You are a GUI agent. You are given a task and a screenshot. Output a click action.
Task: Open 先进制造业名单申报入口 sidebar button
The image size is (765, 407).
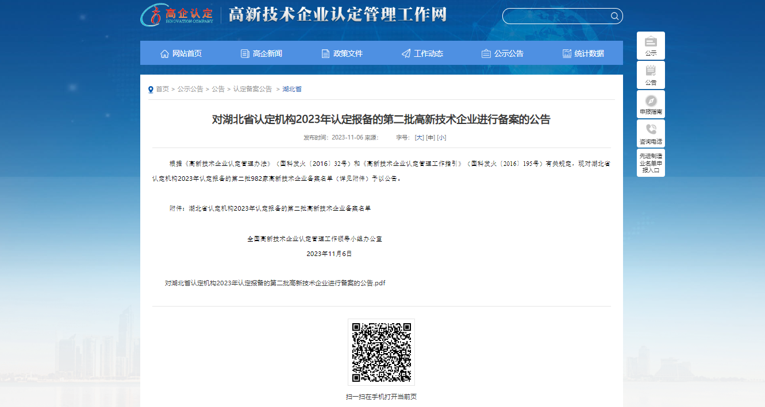(x=651, y=163)
